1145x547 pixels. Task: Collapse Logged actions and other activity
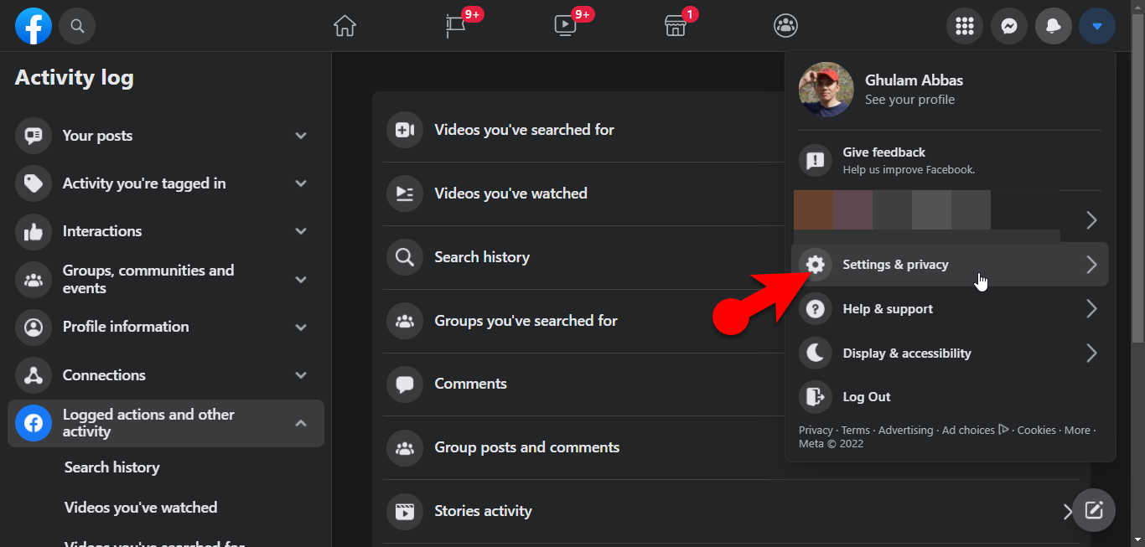coord(301,423)
